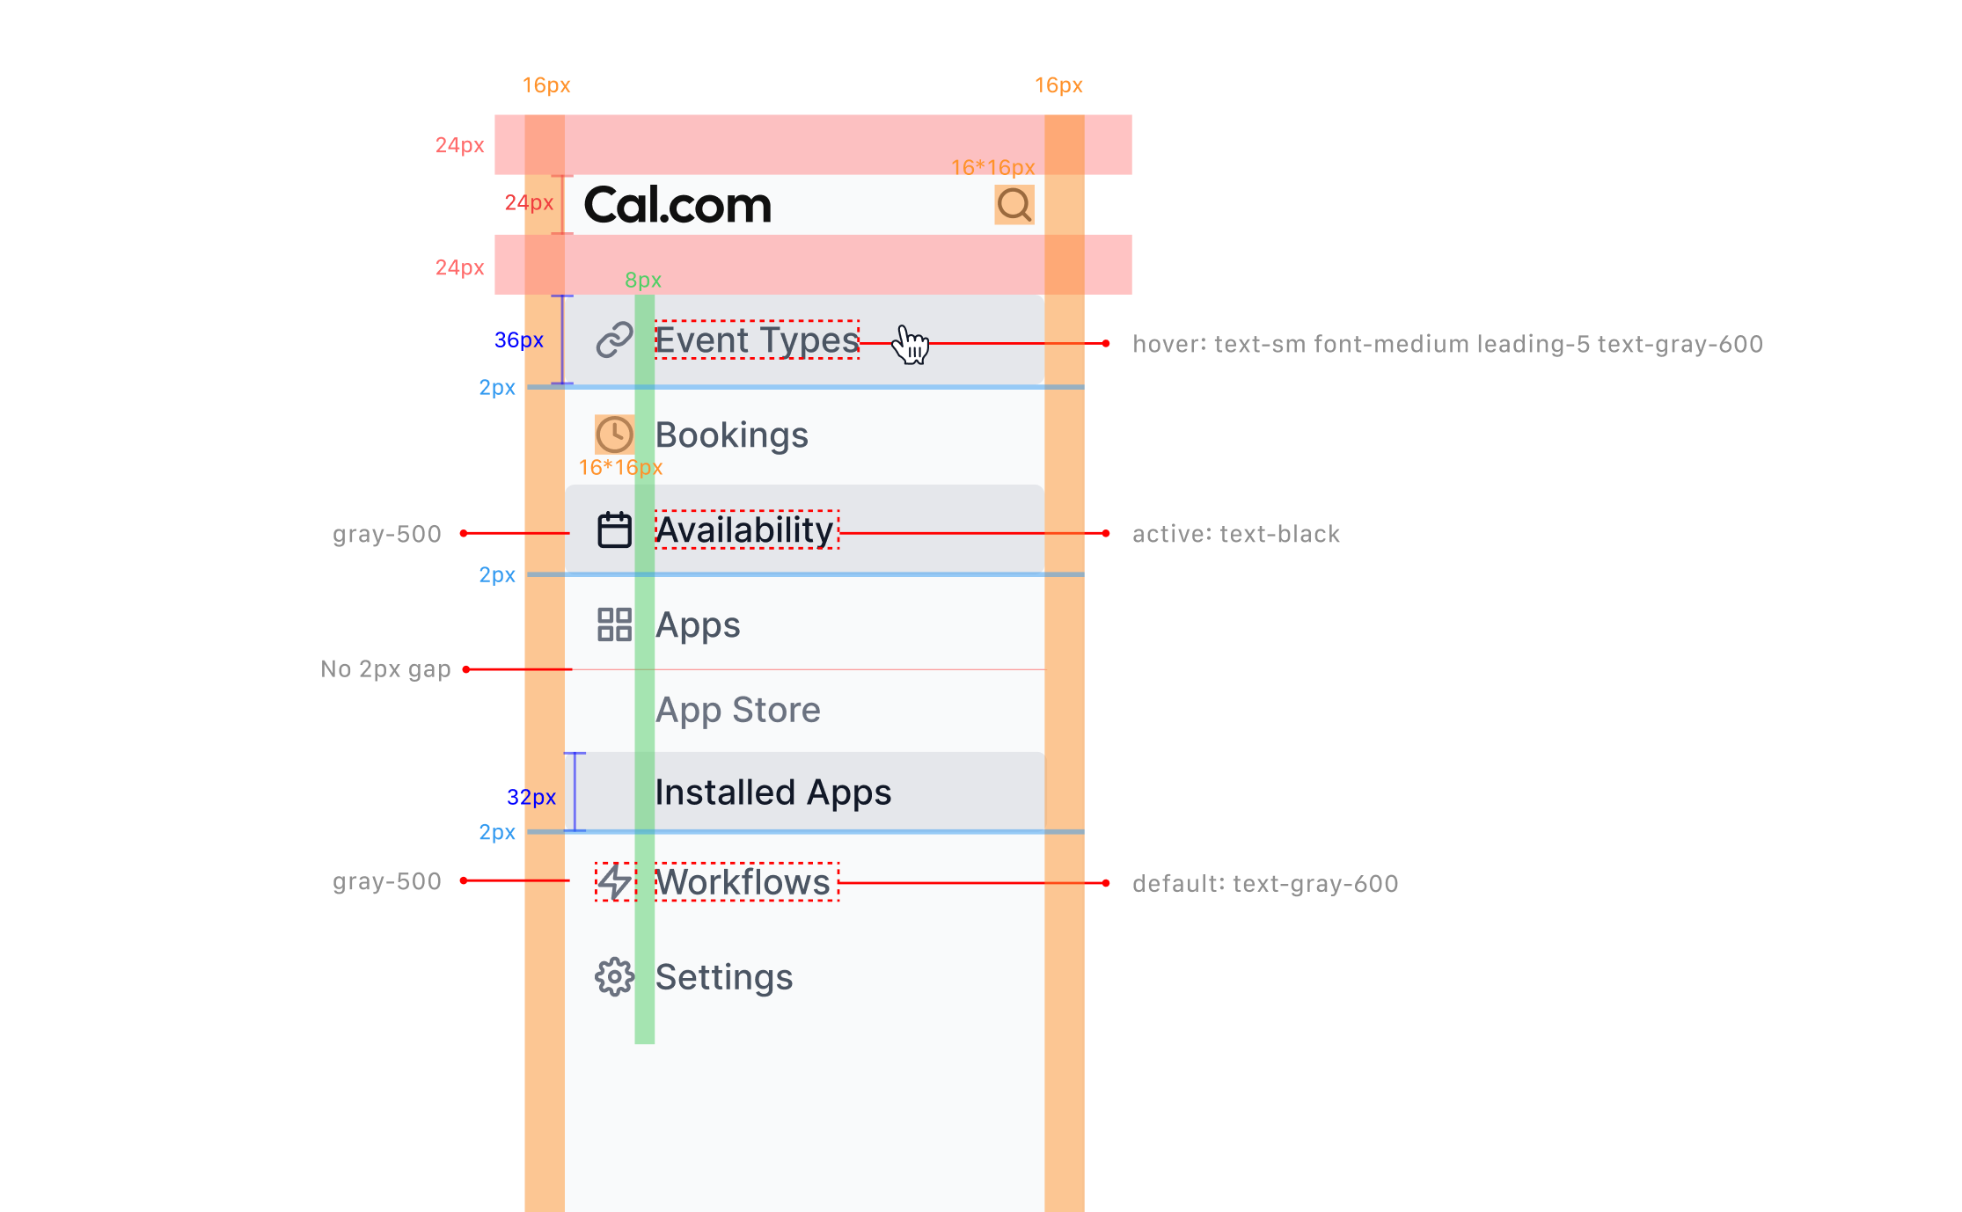Select the lightning bolt icon beside Workflows
The height and width of the screenshot is (1212, 1962).
(x=614, y=882)
